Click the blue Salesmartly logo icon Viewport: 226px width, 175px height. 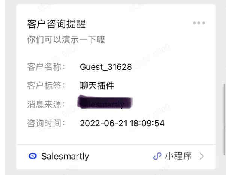[x=33, y=156]
